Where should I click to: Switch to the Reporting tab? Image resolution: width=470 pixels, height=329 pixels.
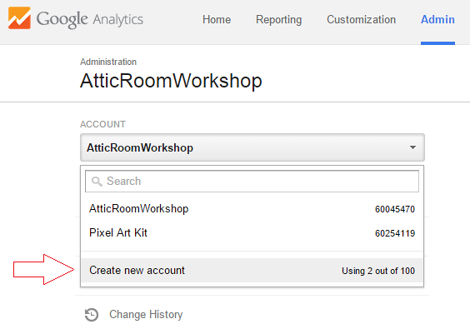[x=278, y=20]
